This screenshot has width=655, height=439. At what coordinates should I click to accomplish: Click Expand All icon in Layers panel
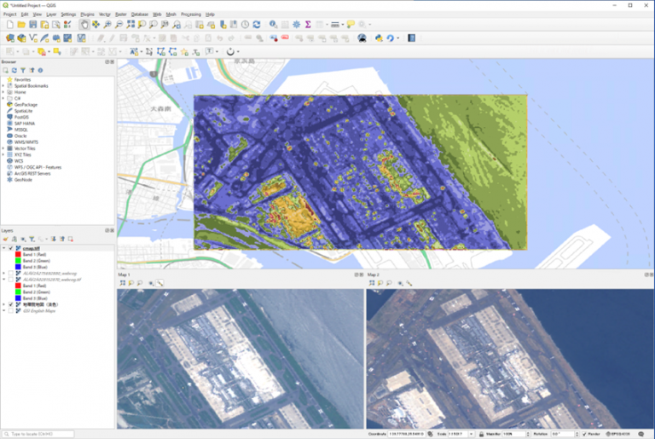point(54,239)
